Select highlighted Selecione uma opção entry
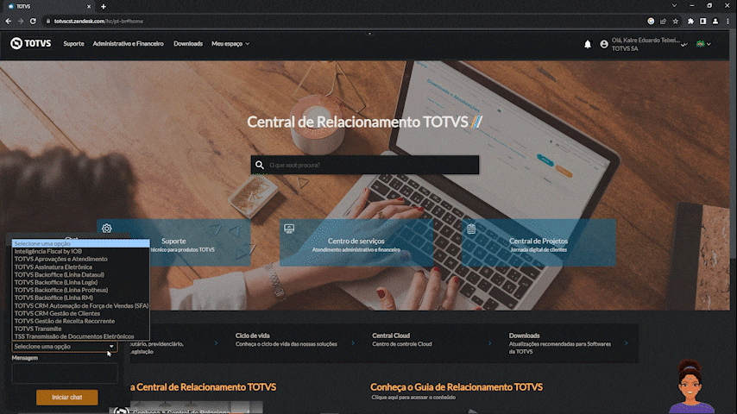This screenshot has width=737, height=414. pyautogui.click(x=80, y=243)
